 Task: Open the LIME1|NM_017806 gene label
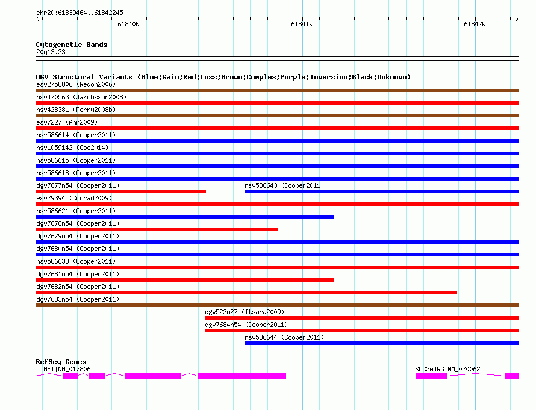63,369
